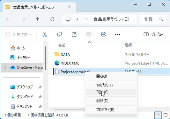
Task: Share the selected file via toolbar
Action: click(104, 34)
